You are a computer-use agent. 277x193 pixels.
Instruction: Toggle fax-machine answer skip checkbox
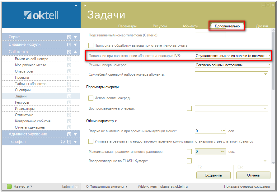(91, 45)
